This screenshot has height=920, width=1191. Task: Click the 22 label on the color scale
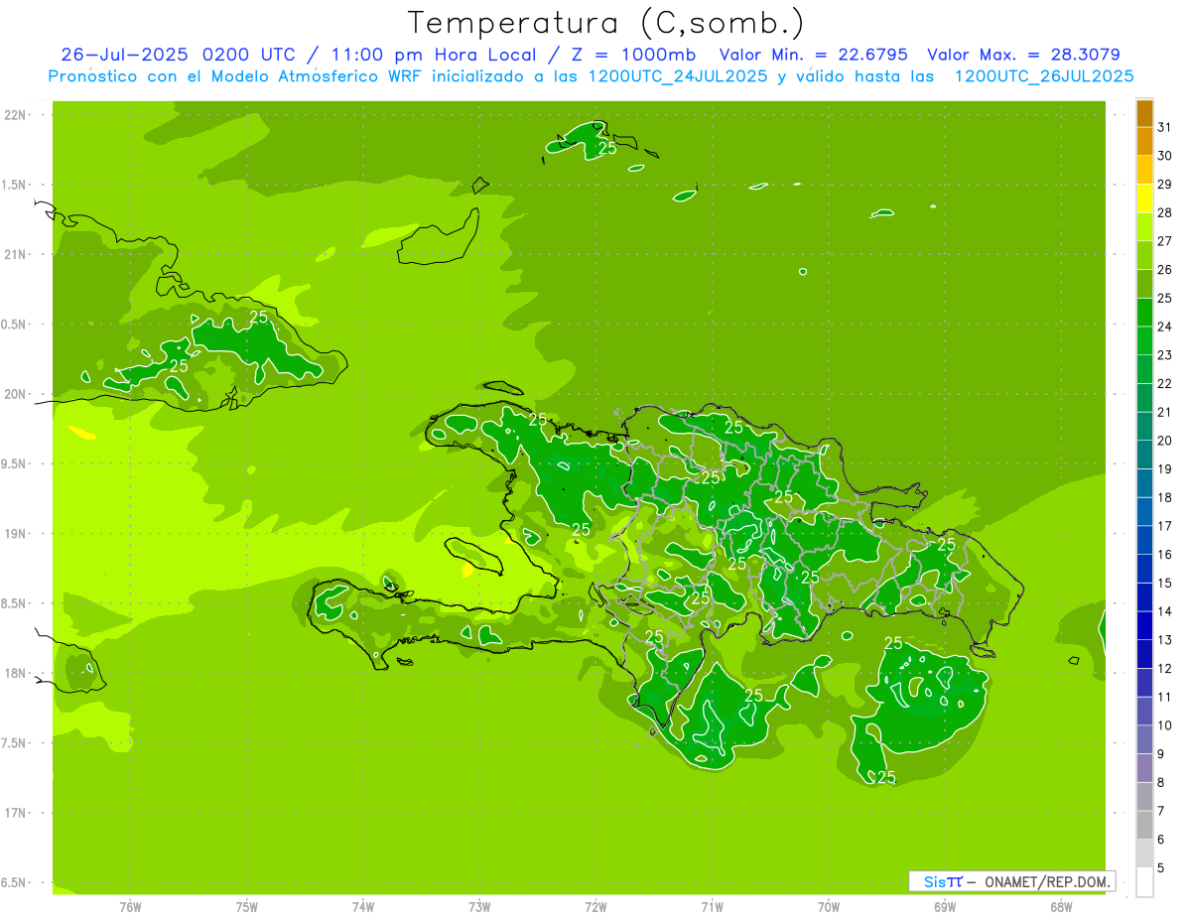(x=1165, y=384)
